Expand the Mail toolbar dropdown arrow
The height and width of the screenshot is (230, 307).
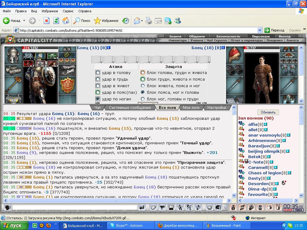142,21
